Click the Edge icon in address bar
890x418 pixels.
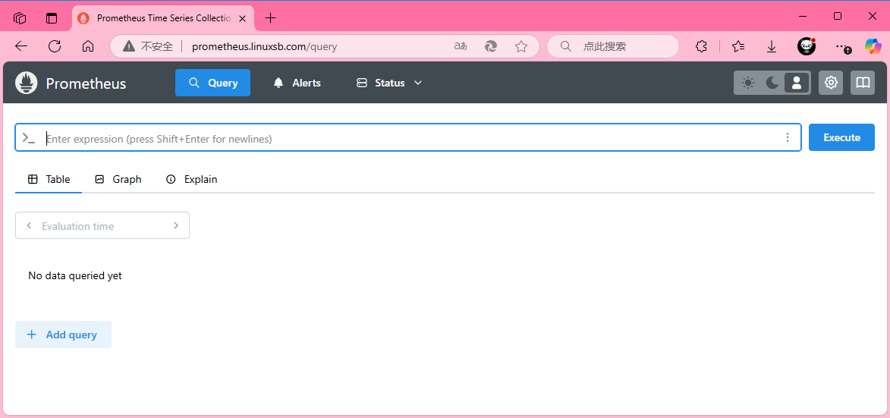(491, 46)
